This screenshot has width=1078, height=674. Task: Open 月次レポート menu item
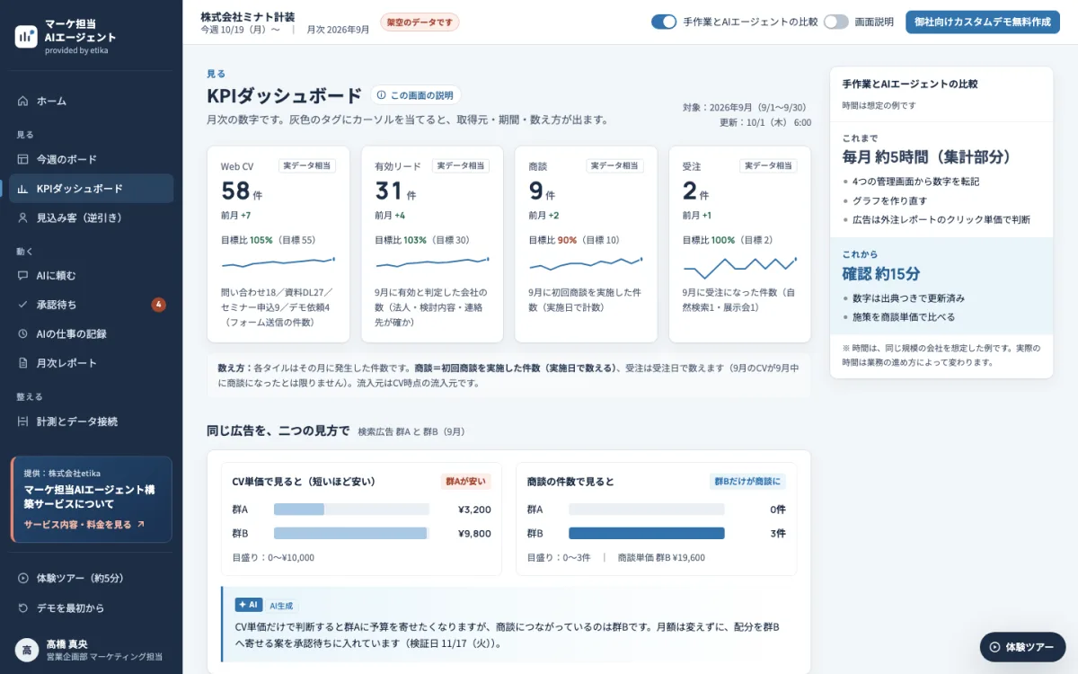(x=91, y=363)
